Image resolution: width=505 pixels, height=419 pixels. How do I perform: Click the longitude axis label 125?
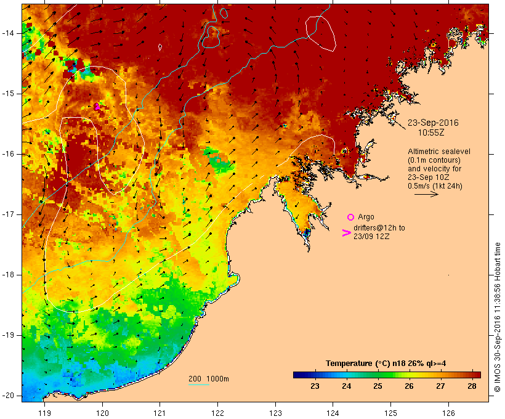pos(391,413)
